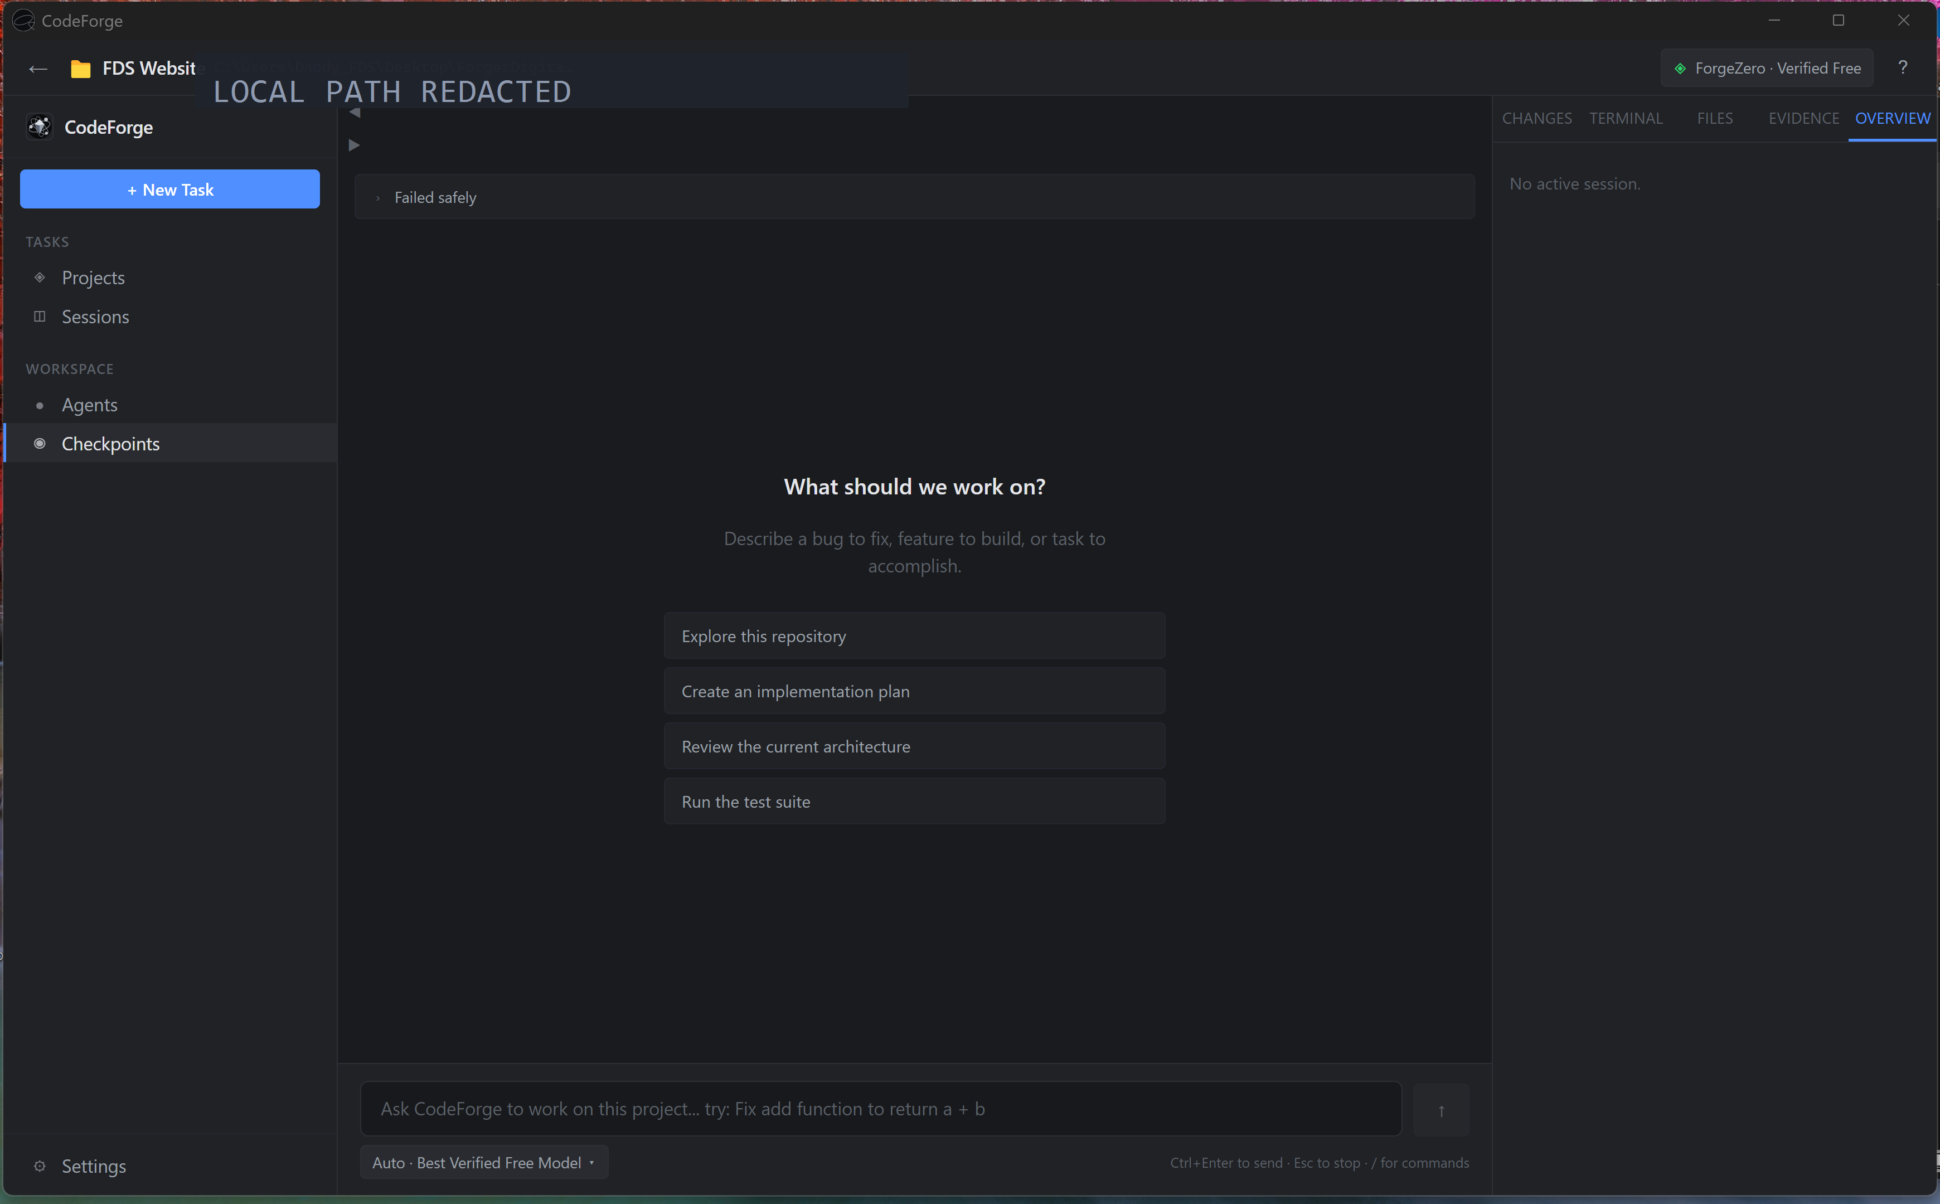Open Projects in the sidebar
The image size is (1940, 1204).
(x=169, y=277)
